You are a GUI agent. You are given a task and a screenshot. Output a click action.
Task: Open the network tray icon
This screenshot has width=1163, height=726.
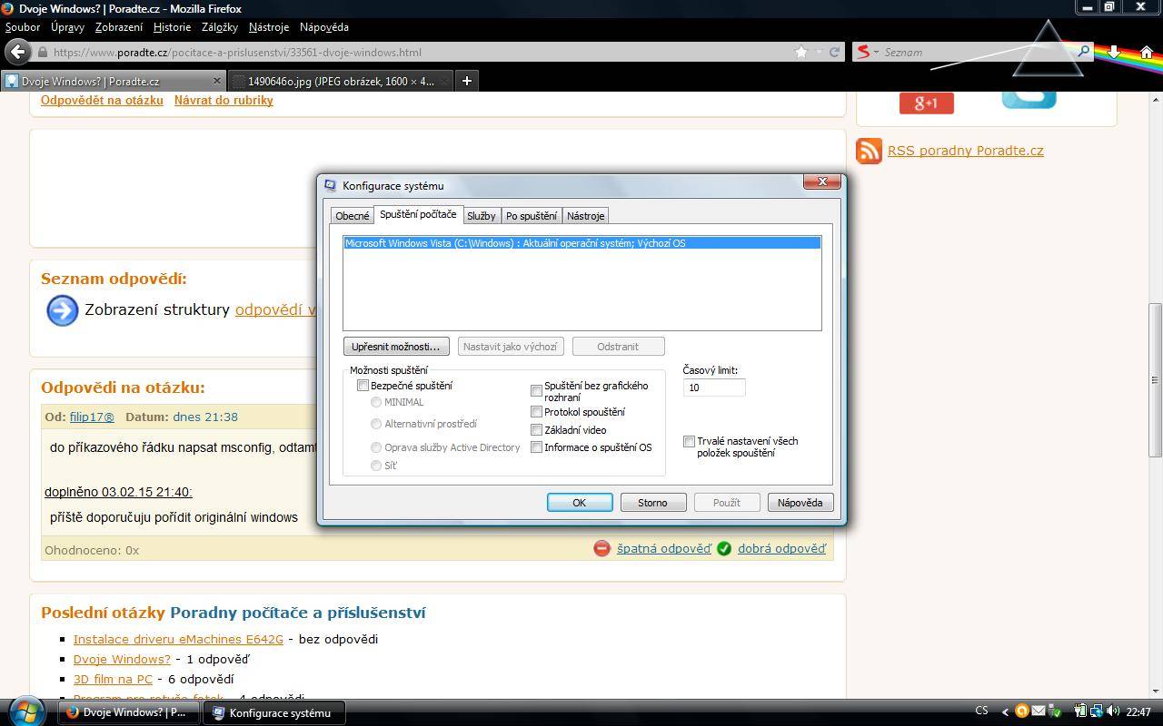click(1097, 711)
